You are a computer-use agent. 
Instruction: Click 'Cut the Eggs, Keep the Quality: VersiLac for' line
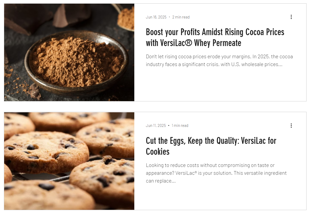211,141
